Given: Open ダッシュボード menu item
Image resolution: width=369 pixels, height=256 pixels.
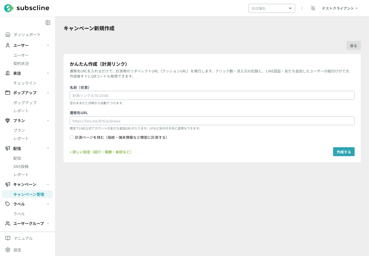Looking at the screenshot, I should point(27,35).
